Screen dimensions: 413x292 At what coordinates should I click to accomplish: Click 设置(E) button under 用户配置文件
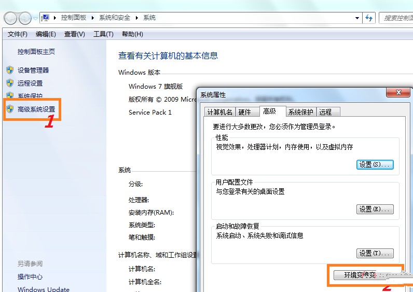click(375, 209)
